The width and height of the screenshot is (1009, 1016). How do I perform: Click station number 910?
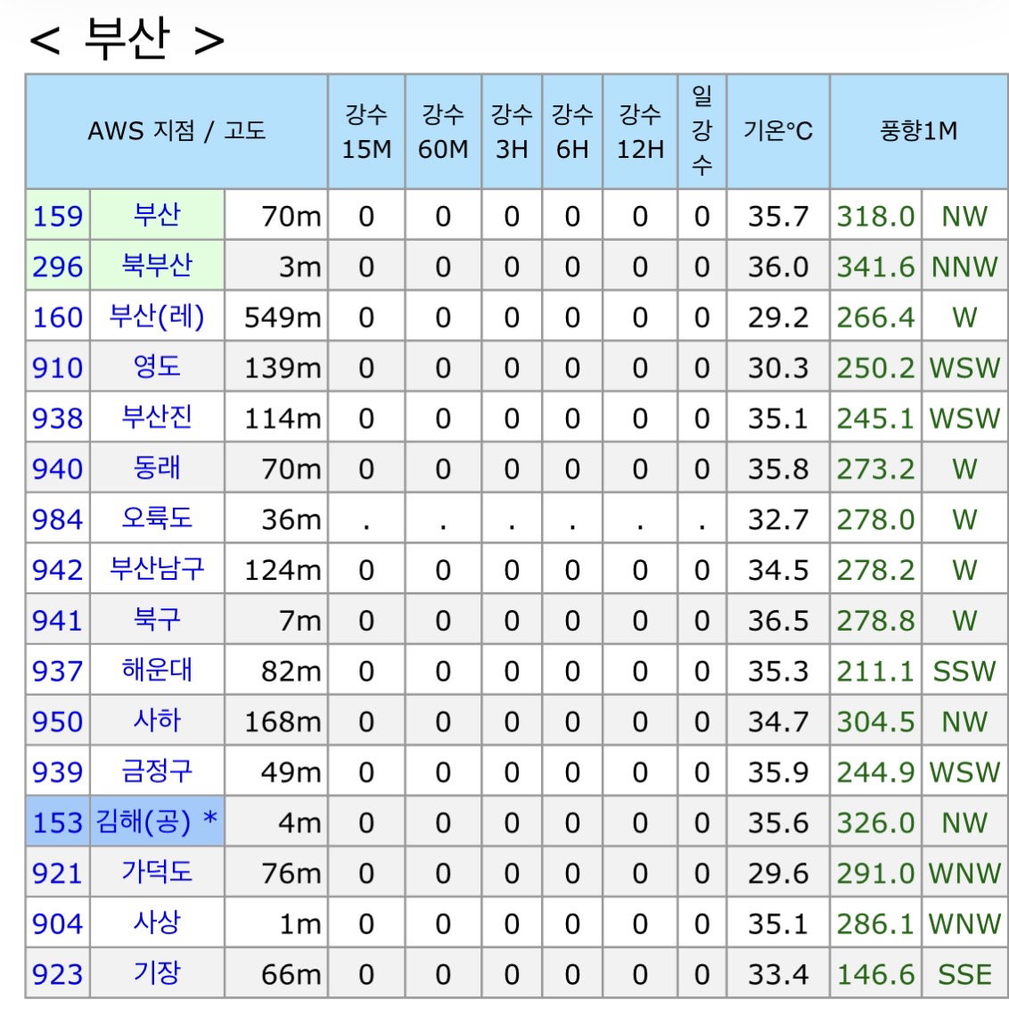tap(58, 368)
